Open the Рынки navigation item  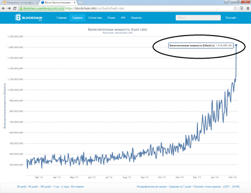pyautogui.click(x=111, y=18)
